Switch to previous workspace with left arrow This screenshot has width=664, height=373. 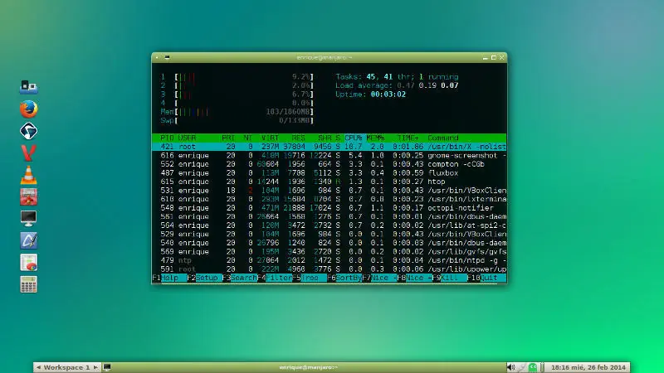38,367
